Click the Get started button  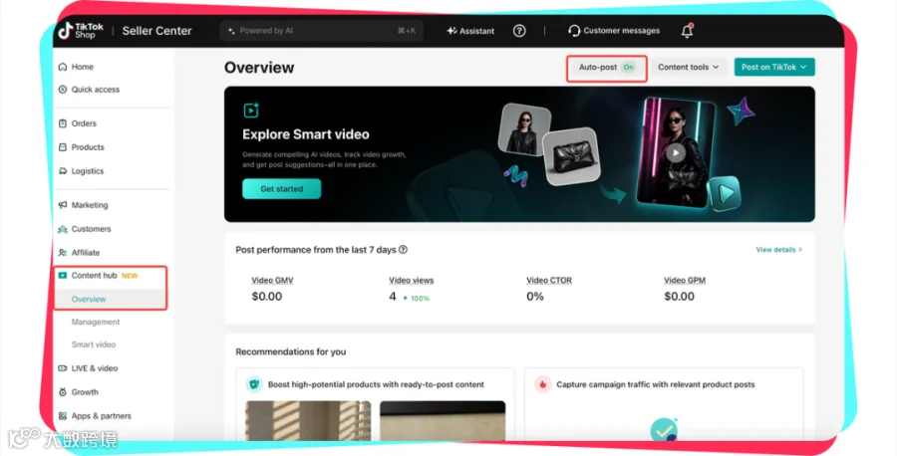point(281,189)
